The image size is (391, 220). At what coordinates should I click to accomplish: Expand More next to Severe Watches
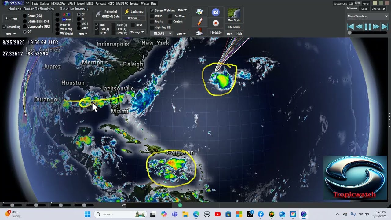tap(182, 10)
